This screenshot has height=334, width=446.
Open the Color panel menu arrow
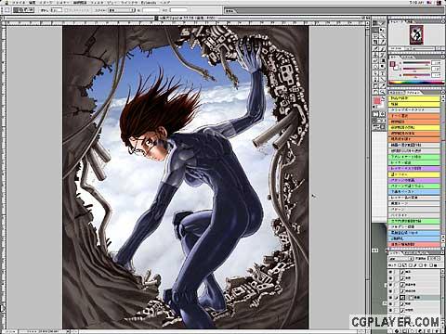pos(443,57)
